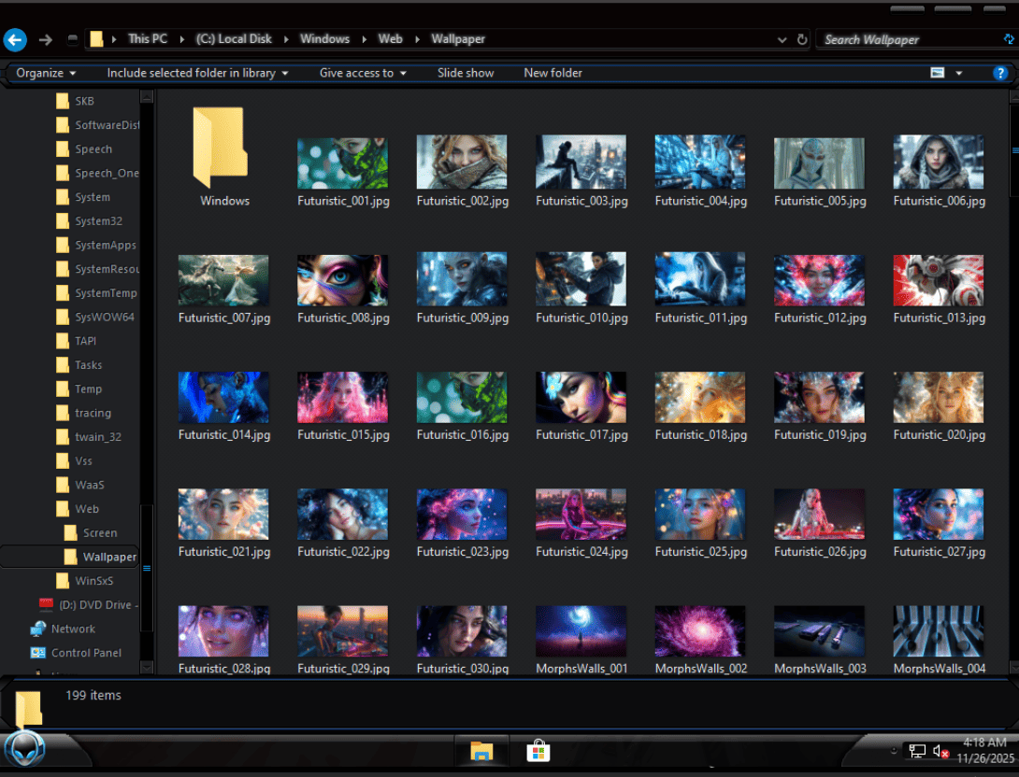Select the Screen folder in tree
Image resolution: width=1019 pixels, height=777 pixels.
coord(91,533)
